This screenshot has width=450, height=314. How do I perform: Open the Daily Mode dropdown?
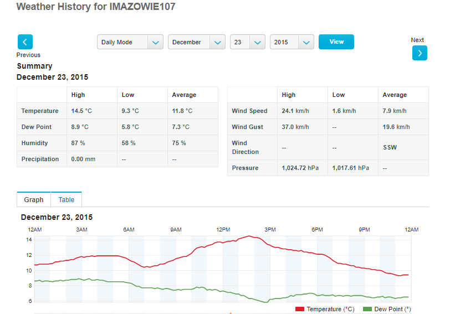[130, 42]
